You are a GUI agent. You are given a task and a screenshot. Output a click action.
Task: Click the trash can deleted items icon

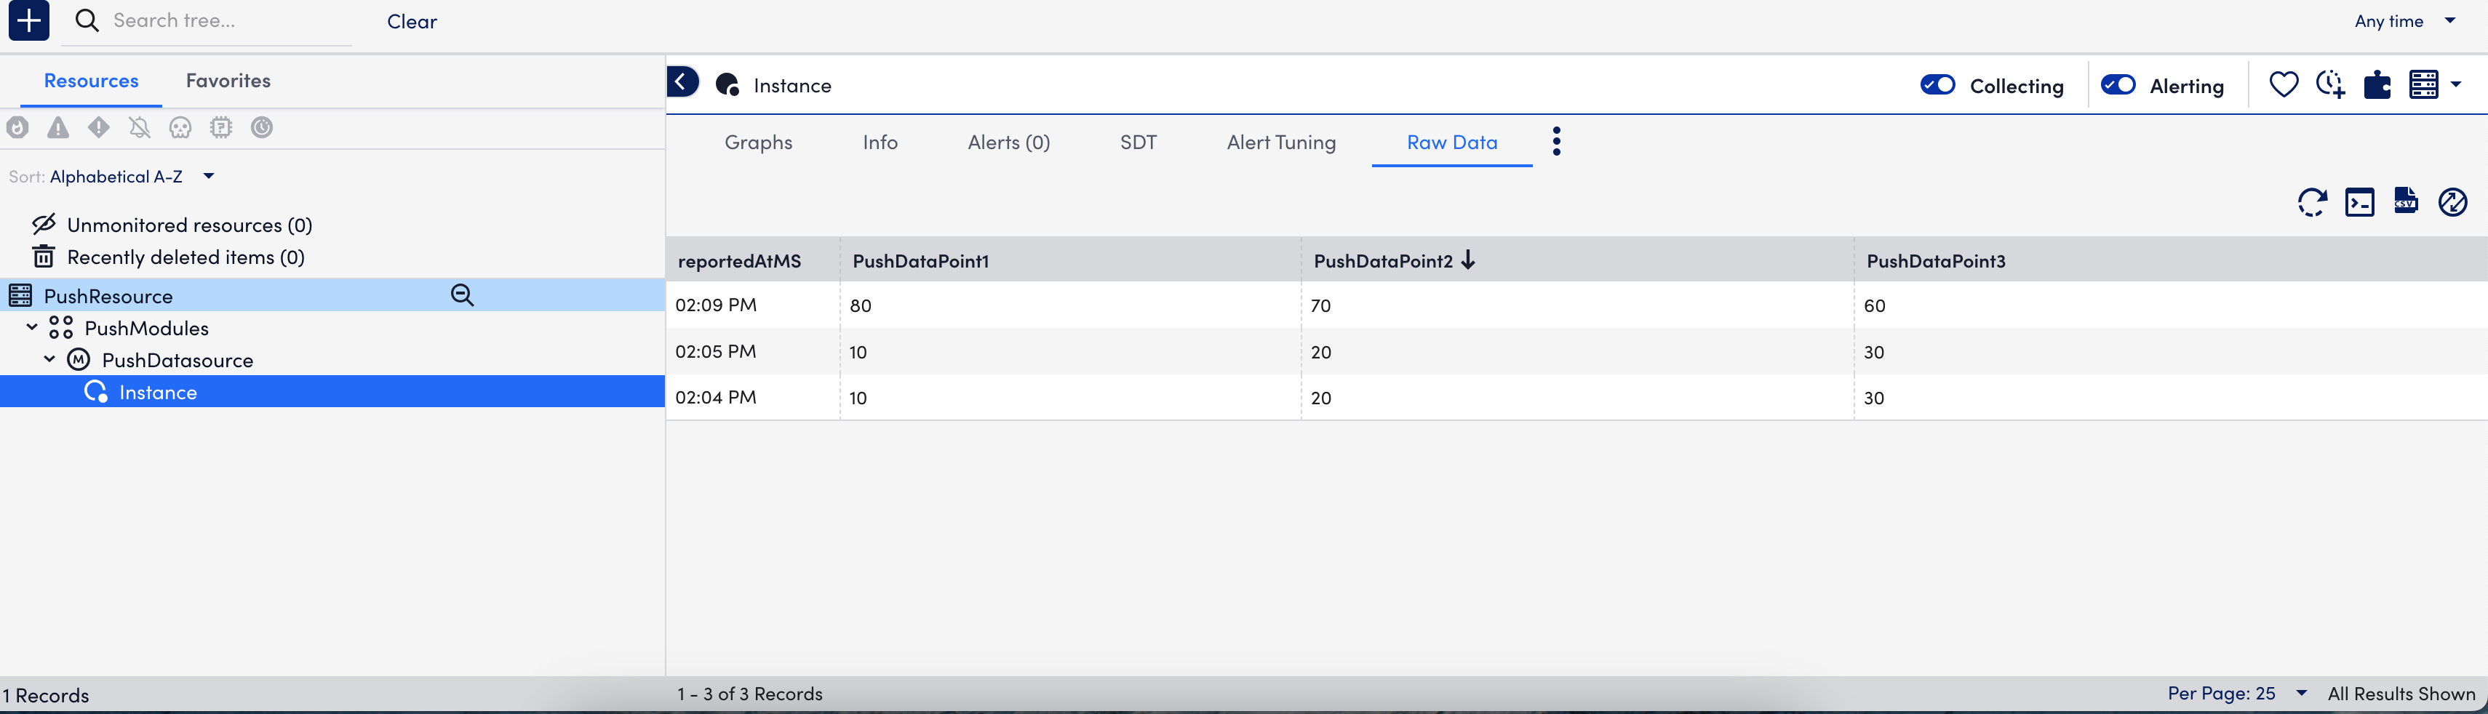44,257
